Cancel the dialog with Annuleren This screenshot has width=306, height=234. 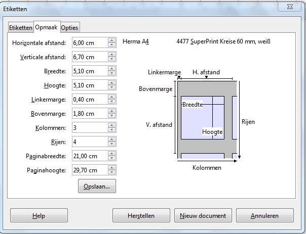point(264,216)
